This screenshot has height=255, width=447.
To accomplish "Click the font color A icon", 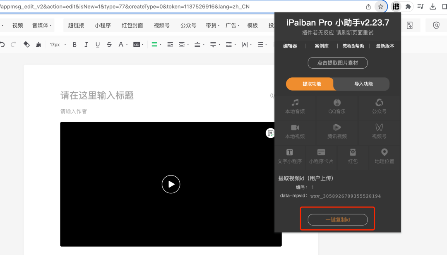I will click(x=121, y=44).
